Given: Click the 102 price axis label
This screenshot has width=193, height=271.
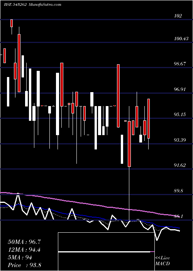Looking at the screenshot, I should (178, 16).
